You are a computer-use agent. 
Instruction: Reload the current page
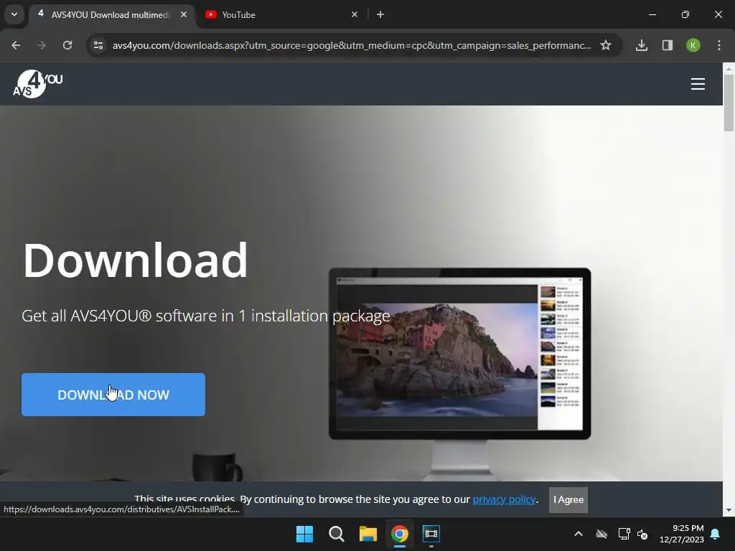67,45
